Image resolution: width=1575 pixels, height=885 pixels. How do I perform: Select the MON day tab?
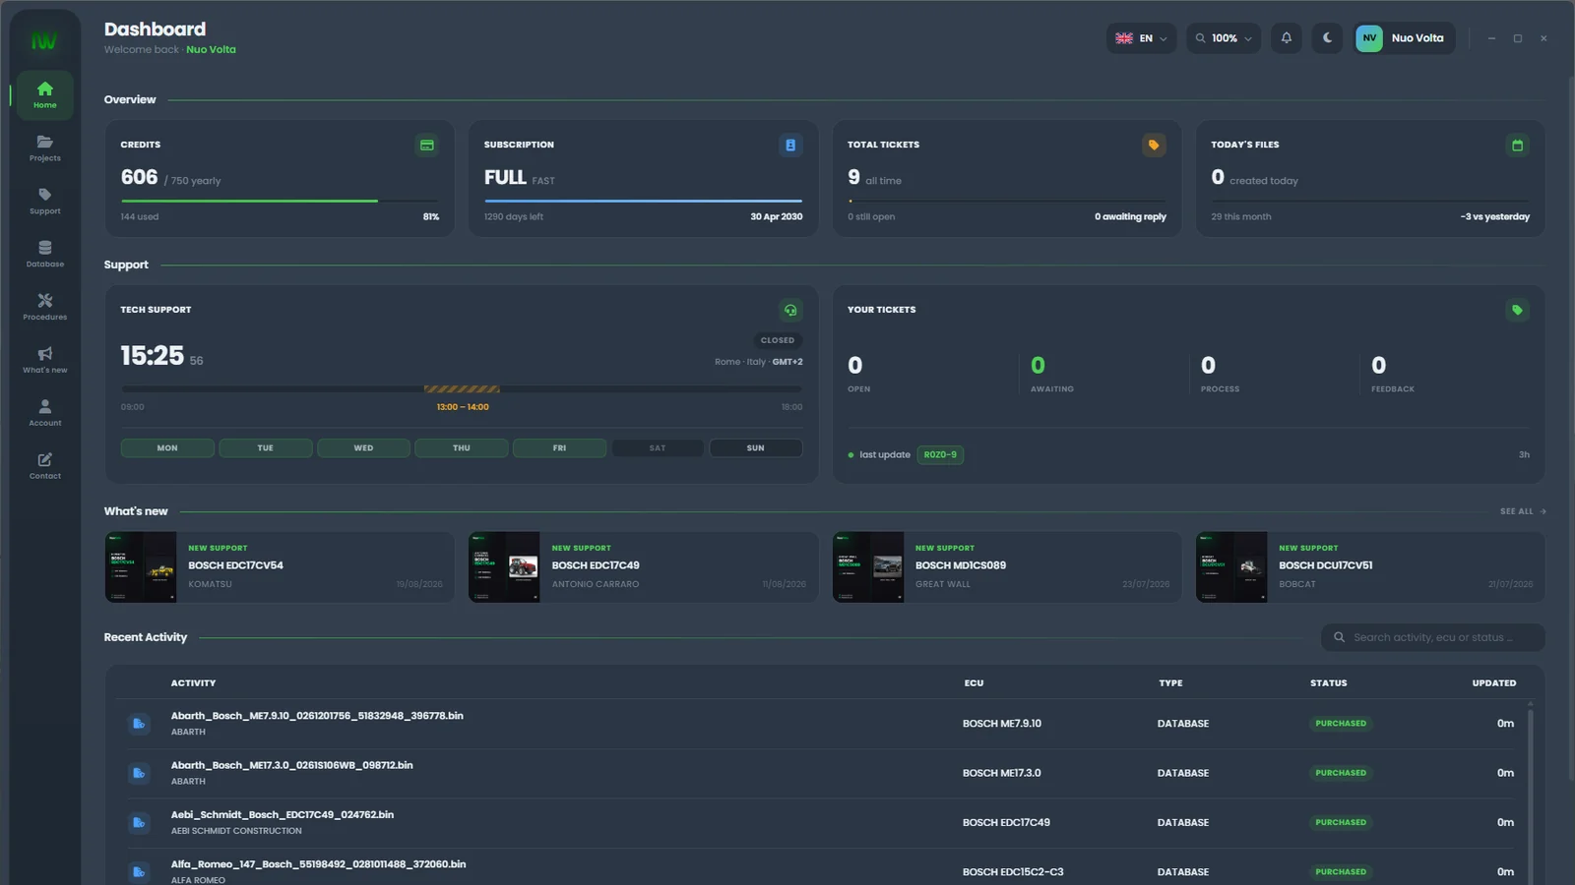pos(167,448)
